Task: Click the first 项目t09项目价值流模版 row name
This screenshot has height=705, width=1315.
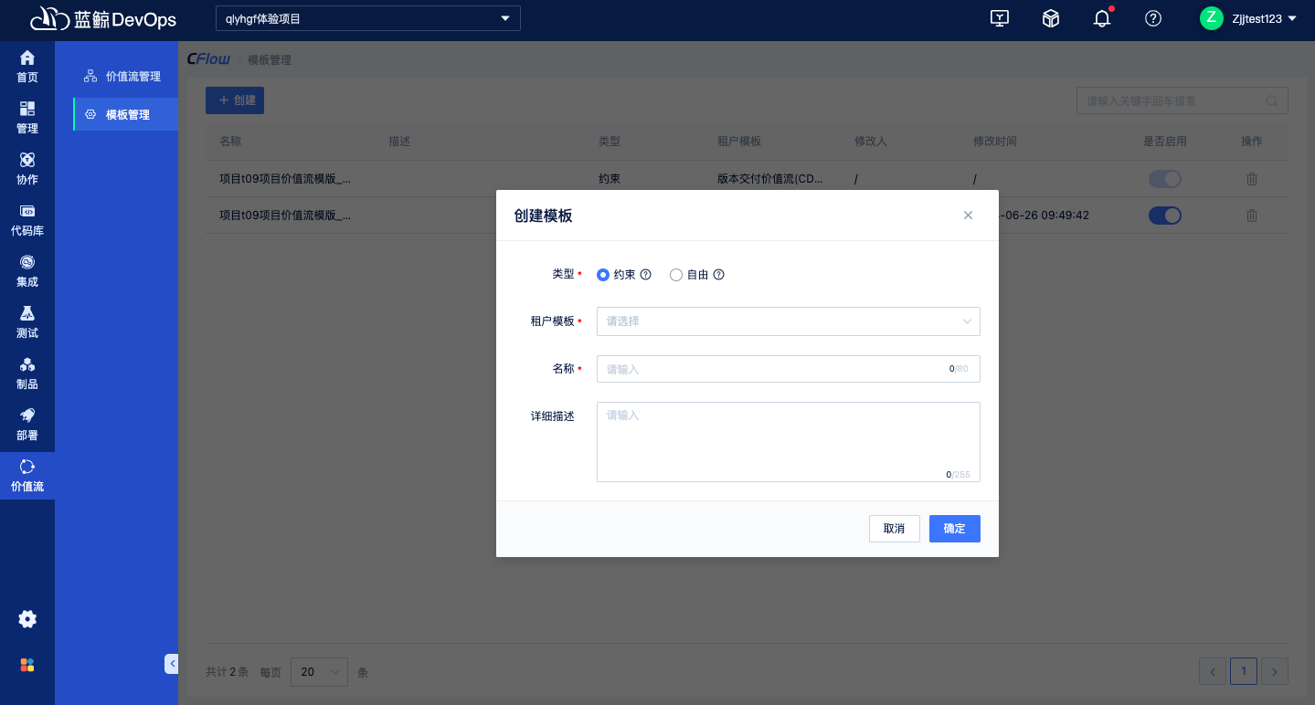Action: (x=285, y=179)
